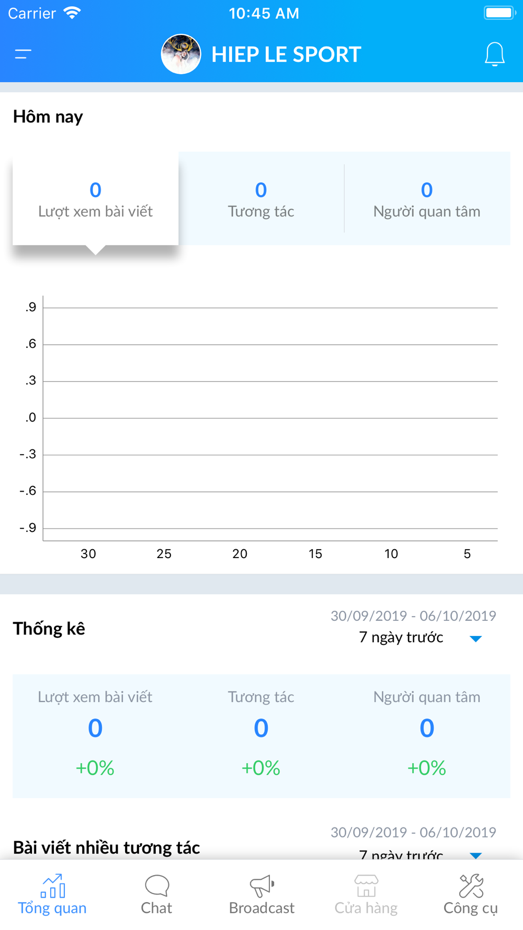Expand the Thống kê 7 ngày trước dropdown arrow
The image size is (523, 930).
pyautogui.click(x=475, y=638)
